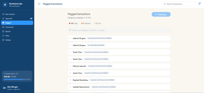Click the Reports document icon
Screen dimensions: 204x93
[3, 31]
